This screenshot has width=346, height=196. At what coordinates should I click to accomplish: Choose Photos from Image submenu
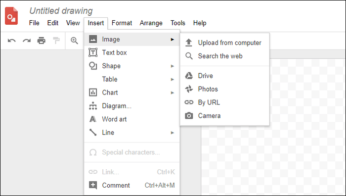pos(224,89)
